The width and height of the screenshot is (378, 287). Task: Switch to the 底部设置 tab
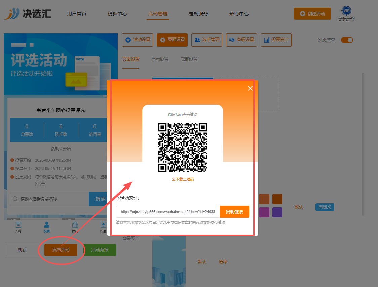coord(189,59)
